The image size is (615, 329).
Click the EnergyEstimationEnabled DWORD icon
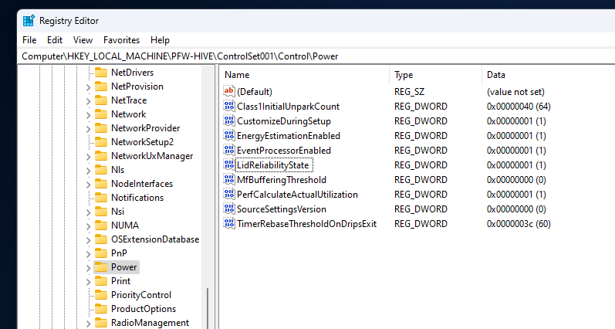229,135
